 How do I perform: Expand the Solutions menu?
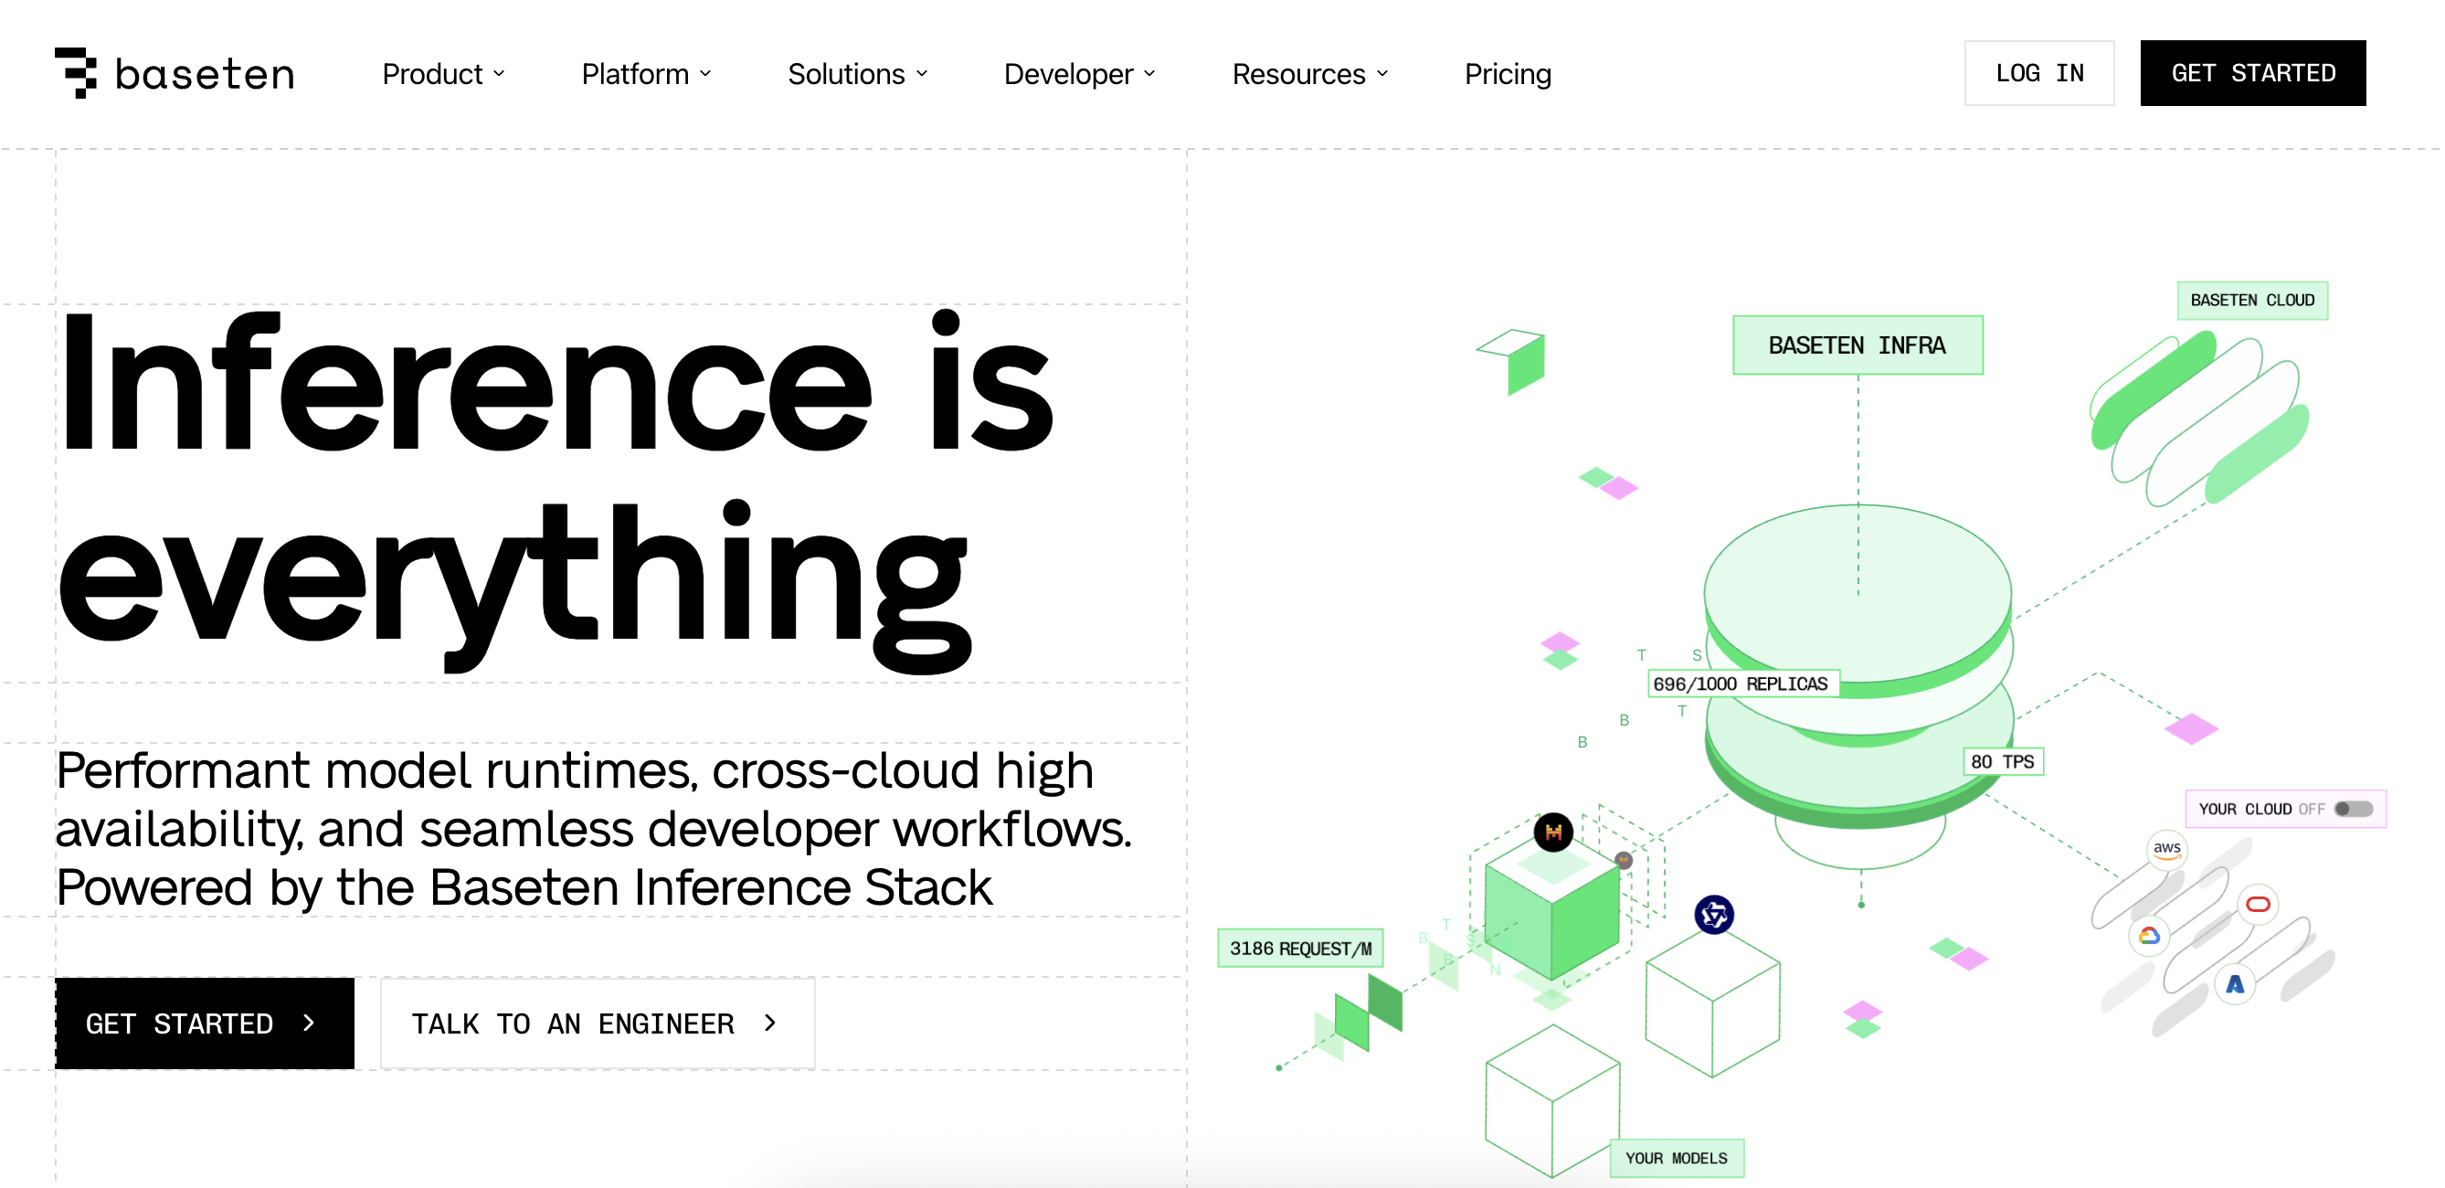(x=857, y=74)
